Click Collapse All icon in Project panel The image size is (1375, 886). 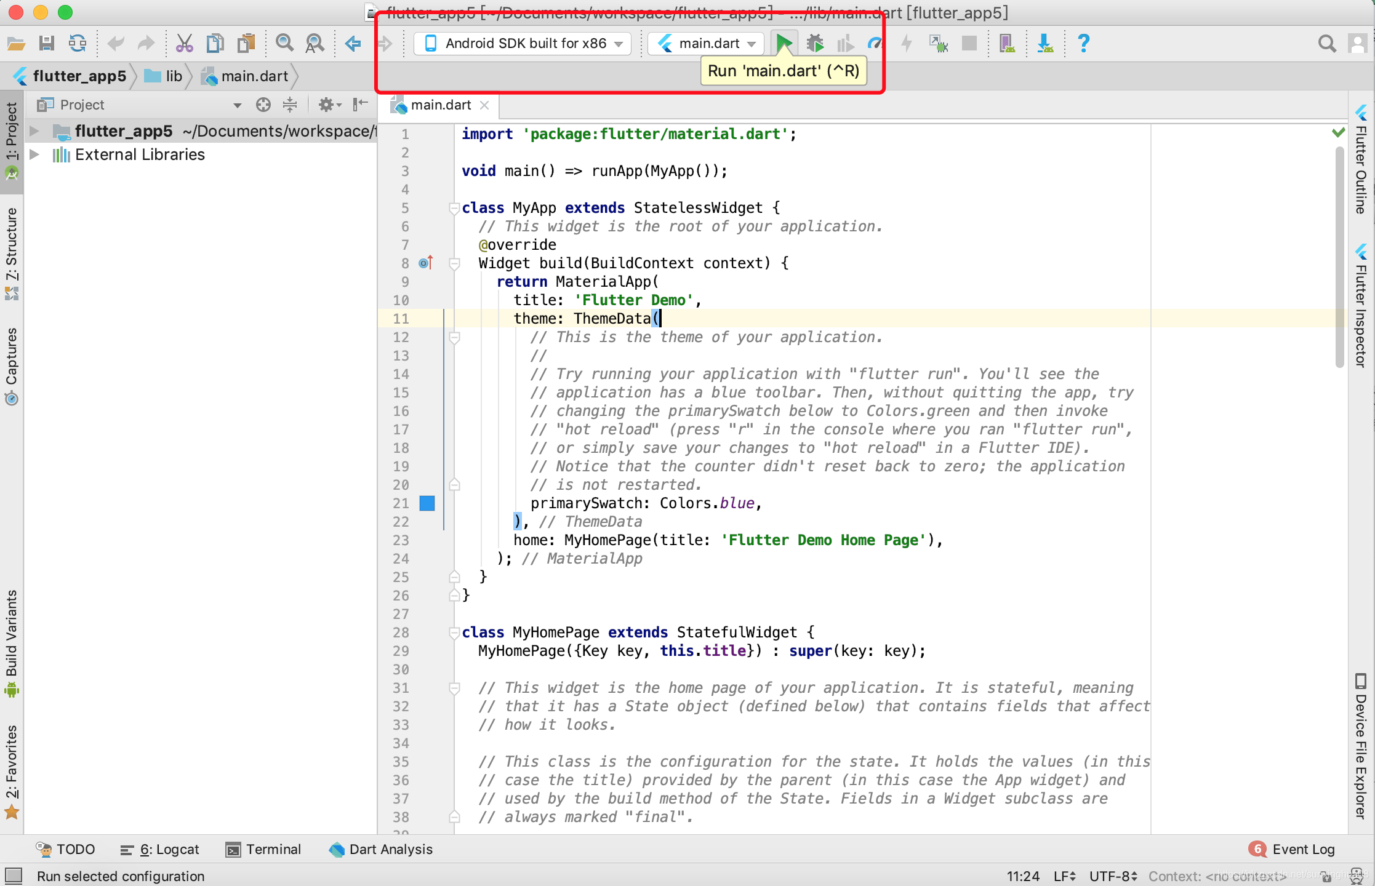(290, 105)
